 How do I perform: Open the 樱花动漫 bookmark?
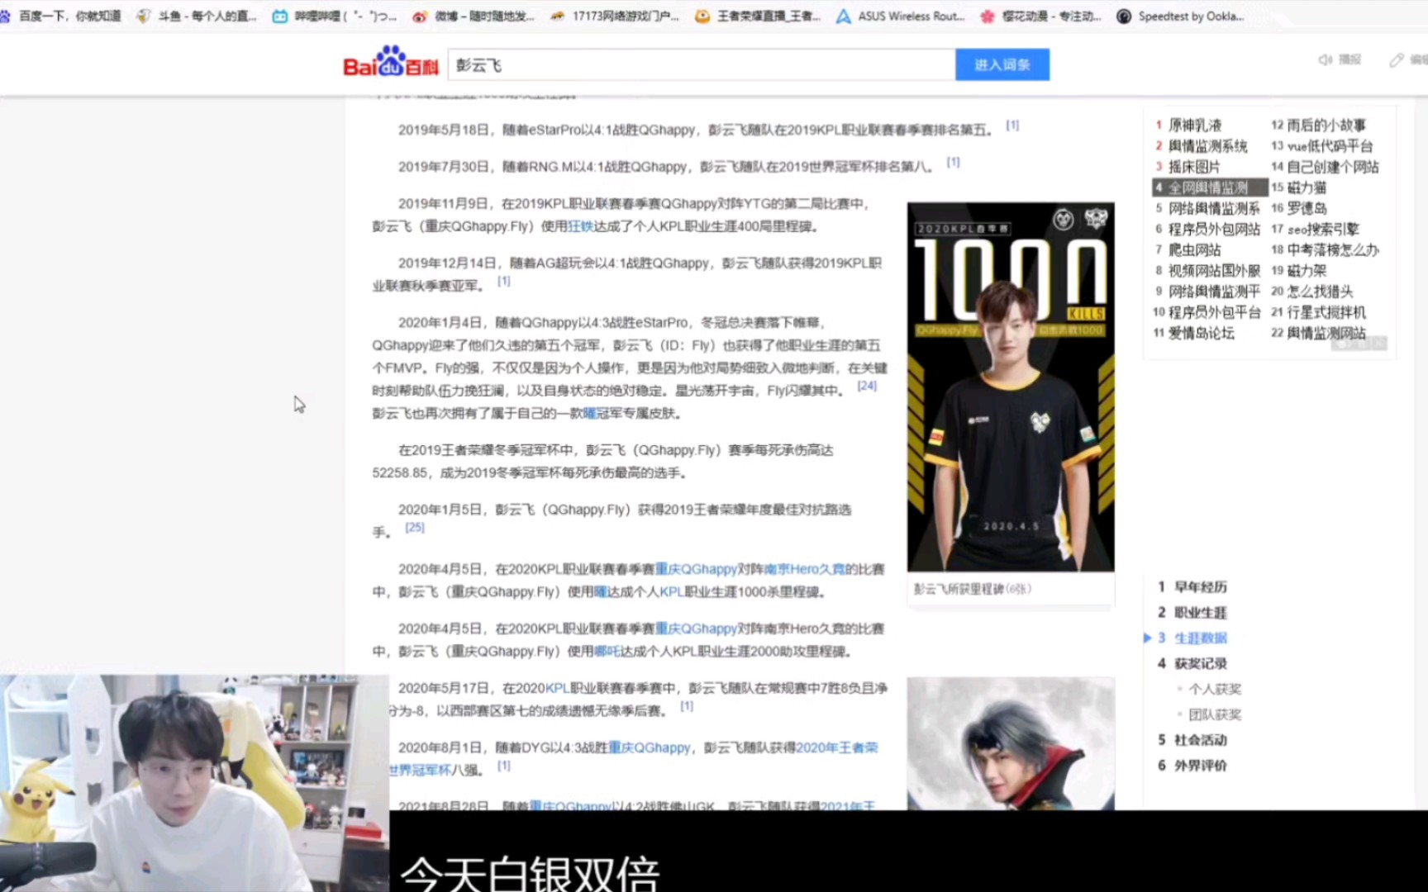tap(1040, 16)
